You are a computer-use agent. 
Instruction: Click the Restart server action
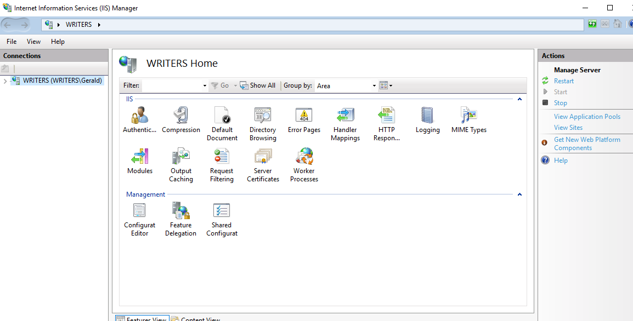tap(563, 81)
